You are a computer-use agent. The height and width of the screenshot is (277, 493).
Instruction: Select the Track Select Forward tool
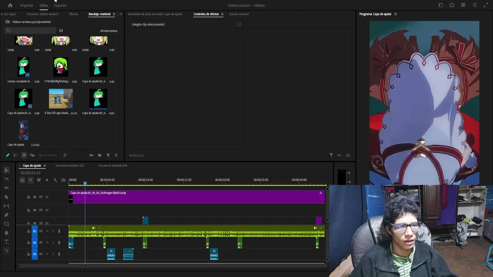click(x=6, y=179)
